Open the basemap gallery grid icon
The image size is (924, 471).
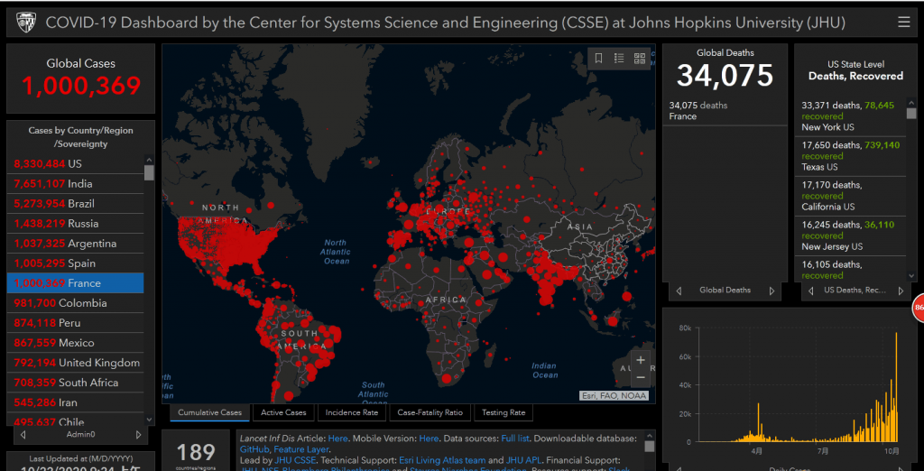[x=640, y=59]
